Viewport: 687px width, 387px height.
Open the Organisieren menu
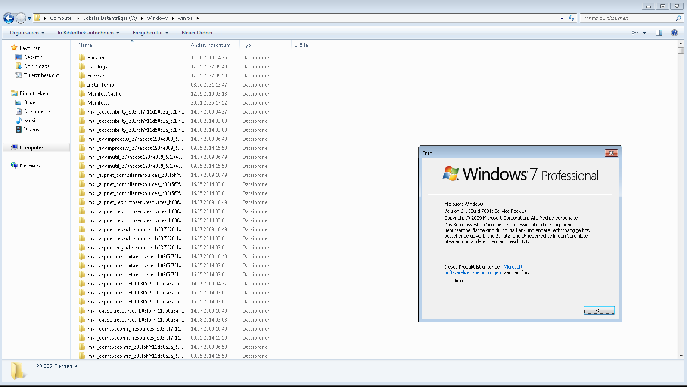click(x=27, y=33)
